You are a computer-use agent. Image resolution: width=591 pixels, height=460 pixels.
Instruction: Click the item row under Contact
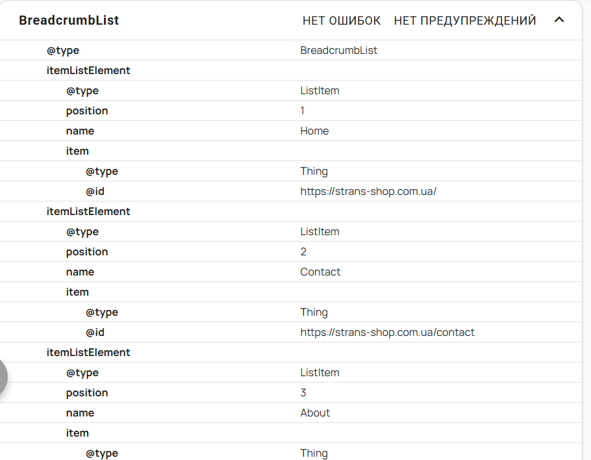pos(291,292)
